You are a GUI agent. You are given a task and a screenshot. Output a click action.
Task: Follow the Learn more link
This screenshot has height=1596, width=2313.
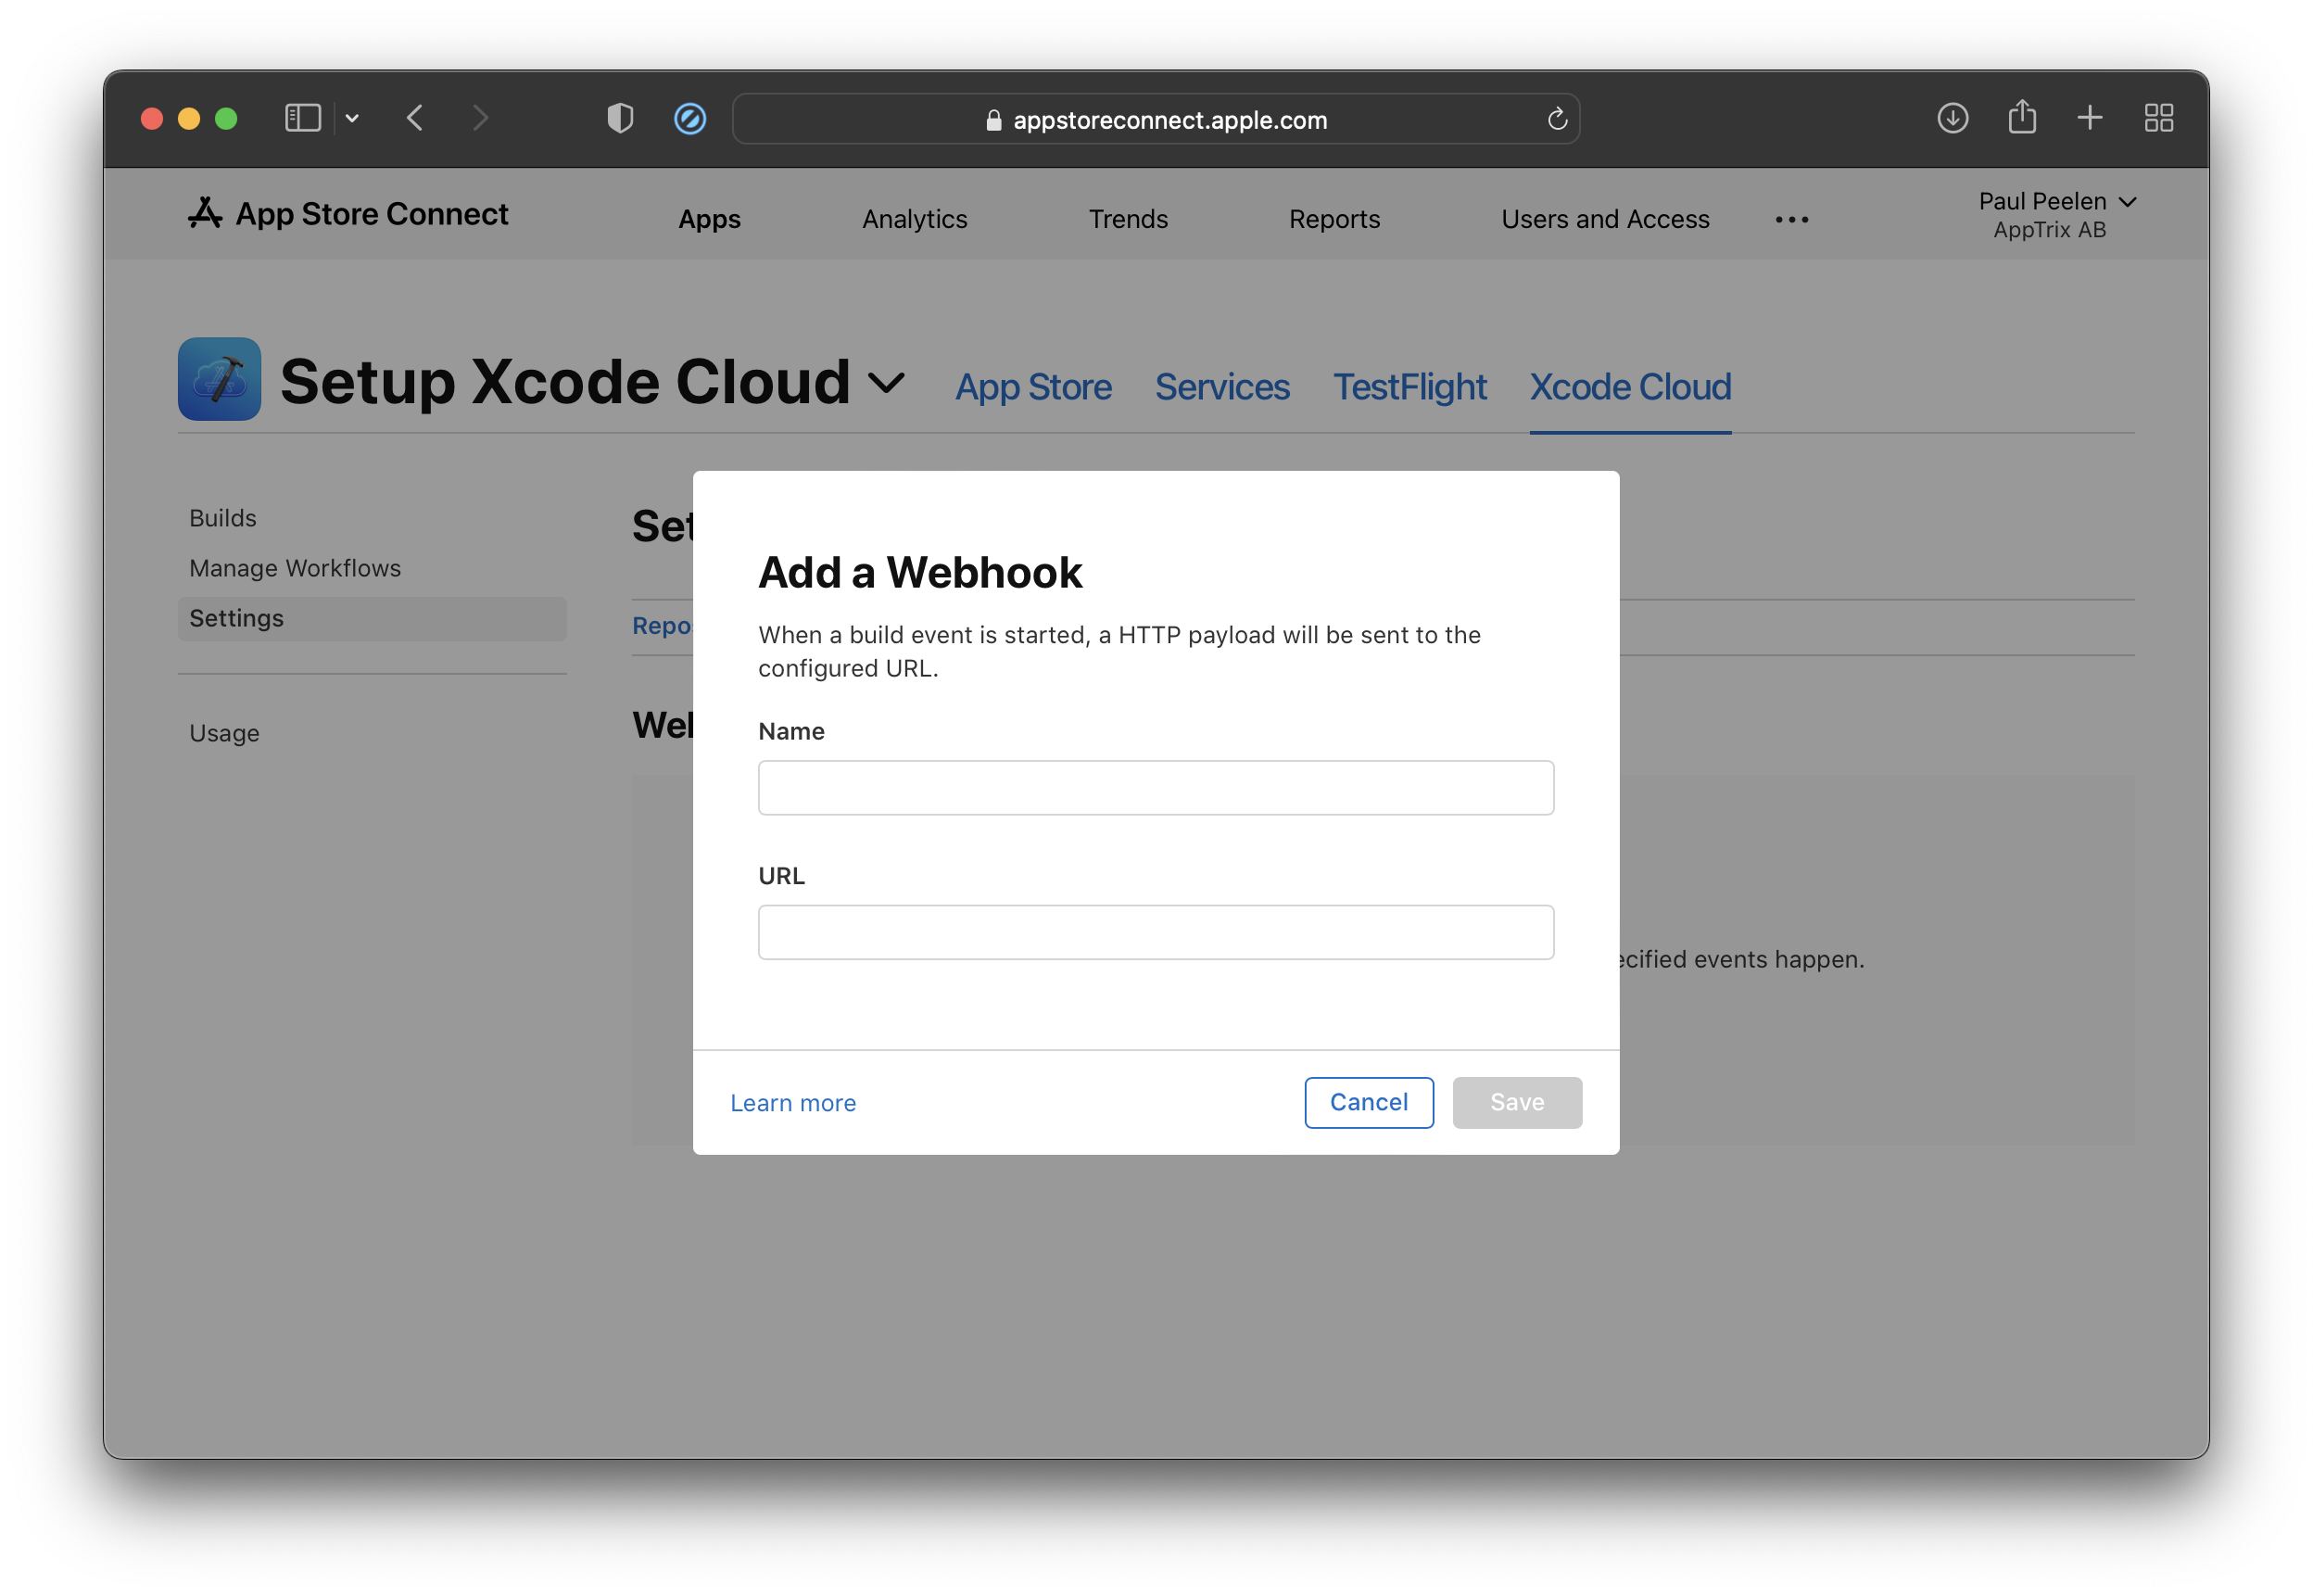coord(792,1103)
